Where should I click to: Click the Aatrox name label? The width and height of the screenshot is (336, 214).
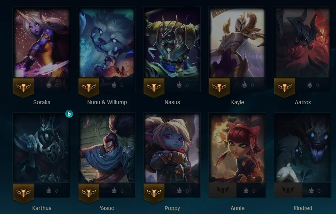(302, 102)
